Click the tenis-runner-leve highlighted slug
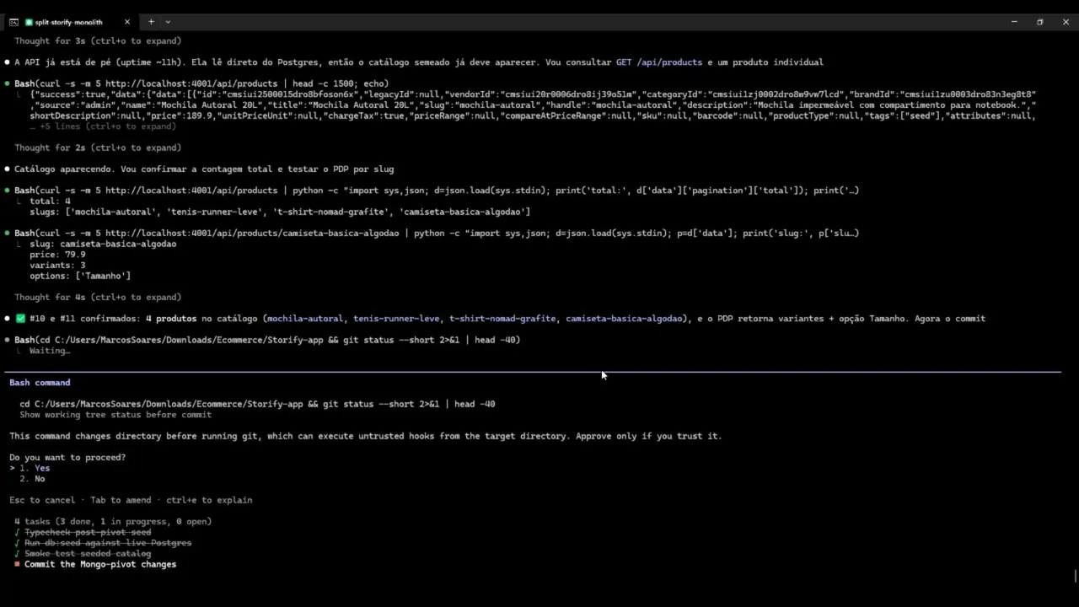The width and height of the screenshot is (1079, 607). tap(396, 319)
